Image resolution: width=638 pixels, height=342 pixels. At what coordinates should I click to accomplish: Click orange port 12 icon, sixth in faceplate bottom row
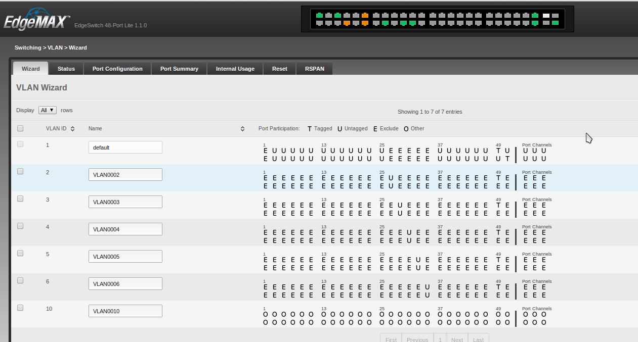pyautogui.click(x=365, y=23)
